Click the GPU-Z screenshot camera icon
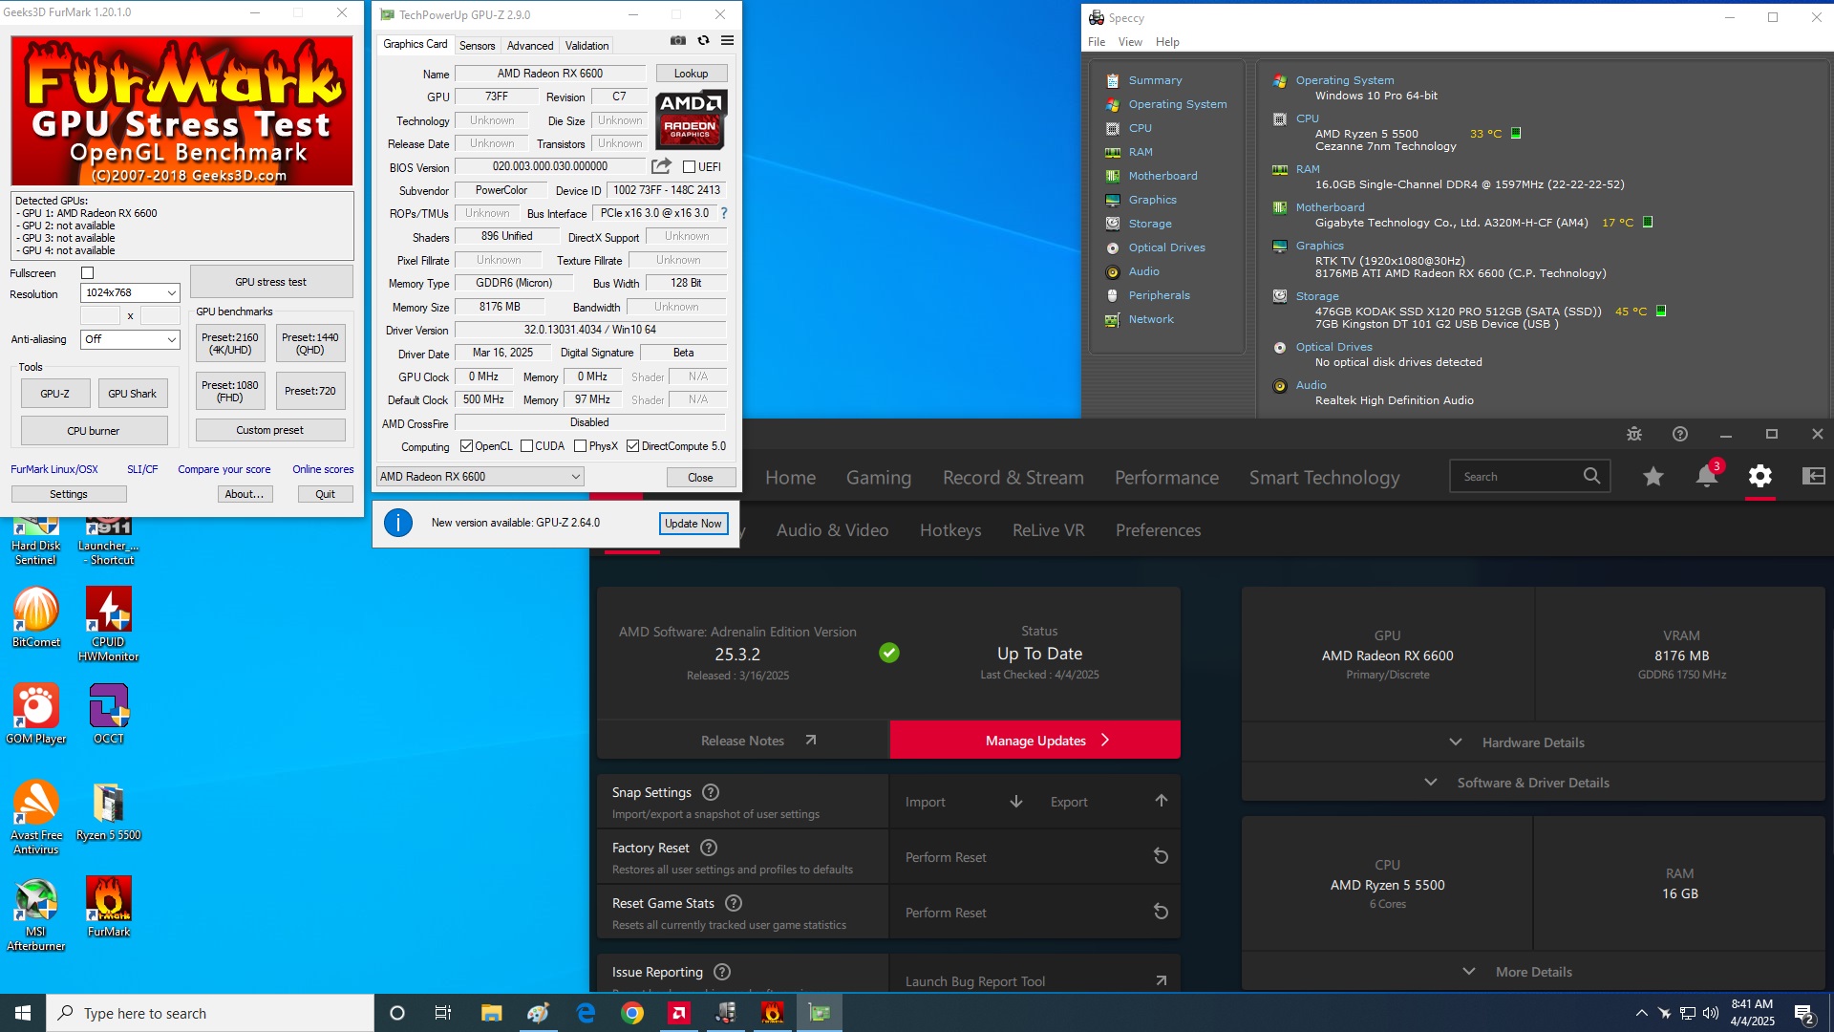Image resolution: width=1834 pixels, height=1032 pixels. (x=677, y=41)
